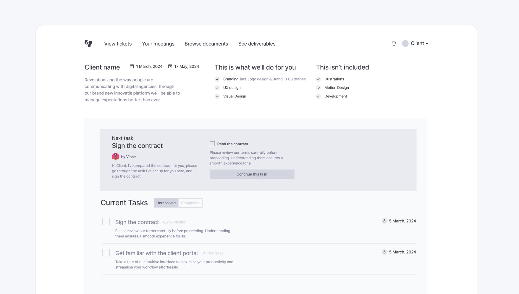Click the check icon next to Branding
Screen dimensions: 519x294
pos(217,79)
